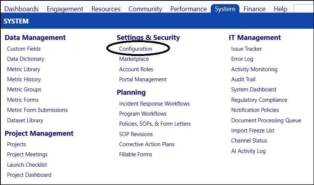314x185 pixels.
Task: View the Audit Trail
Action: (243, 79)
